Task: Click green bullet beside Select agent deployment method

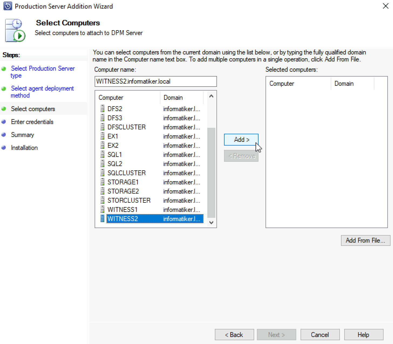Action: 4,89
